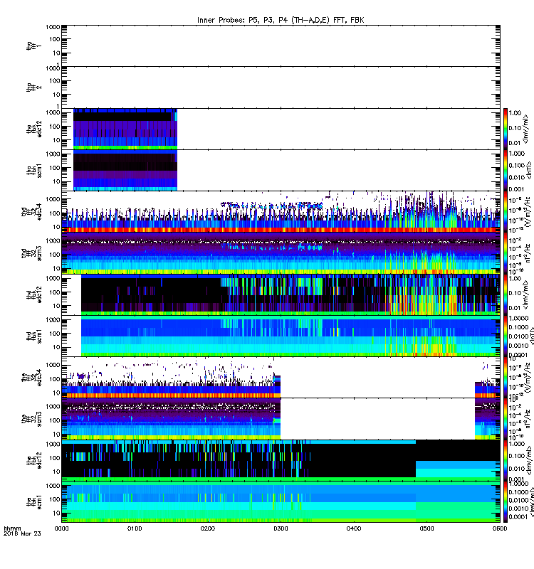Image resolution: width=534 pixels, height=569 pixels.
Task: Click the '100' tick of the thd fbk scm1 axis
Action: [55, 333]
